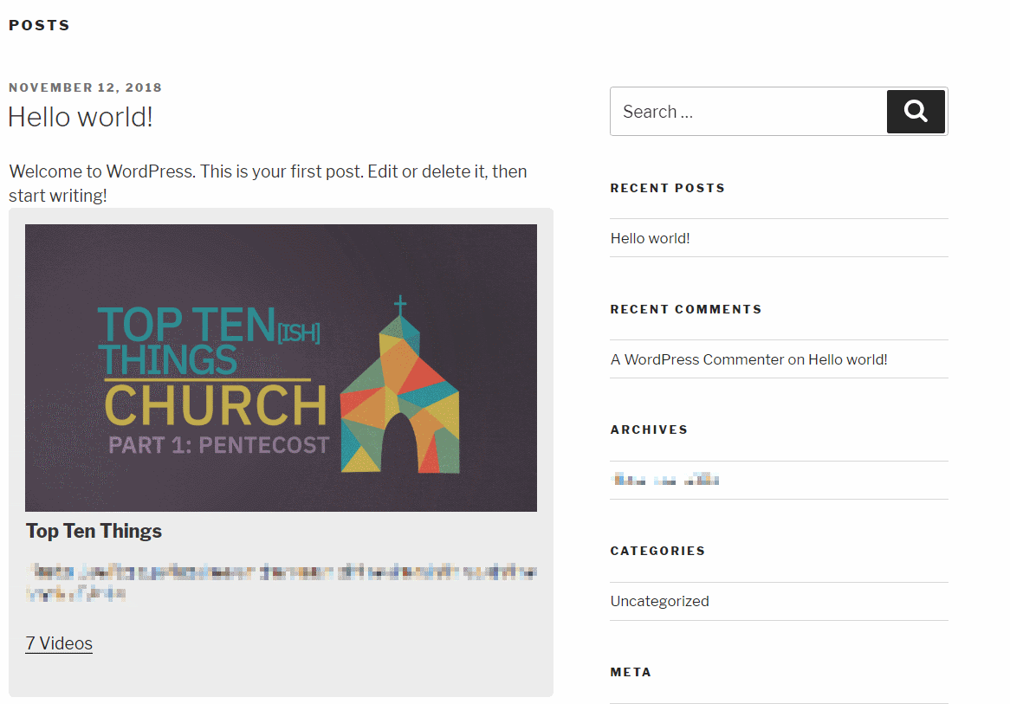Click the "Welcome to WordPress" post paragraph
The height and width of the screenshot is (704, 1010).
(x=268, y=183)
